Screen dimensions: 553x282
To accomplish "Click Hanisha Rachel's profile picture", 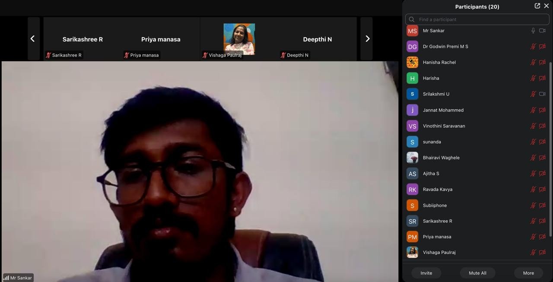I will pyautogui.click(x=412, y=62).
